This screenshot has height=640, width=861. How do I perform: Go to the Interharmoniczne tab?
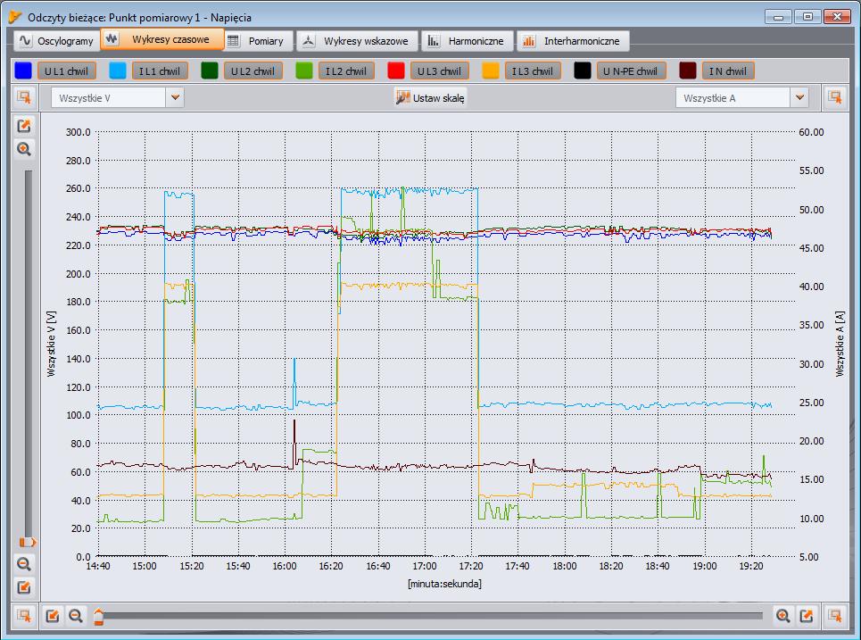coord(573,41)
